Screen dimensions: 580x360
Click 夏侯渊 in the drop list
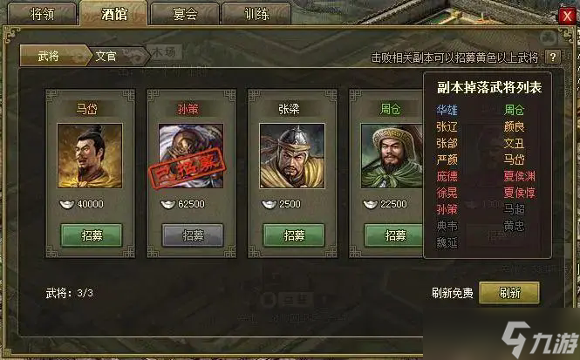coord(519,176)
